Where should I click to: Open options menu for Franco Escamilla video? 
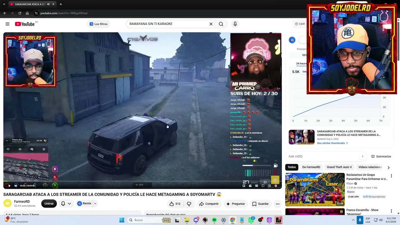391,211
